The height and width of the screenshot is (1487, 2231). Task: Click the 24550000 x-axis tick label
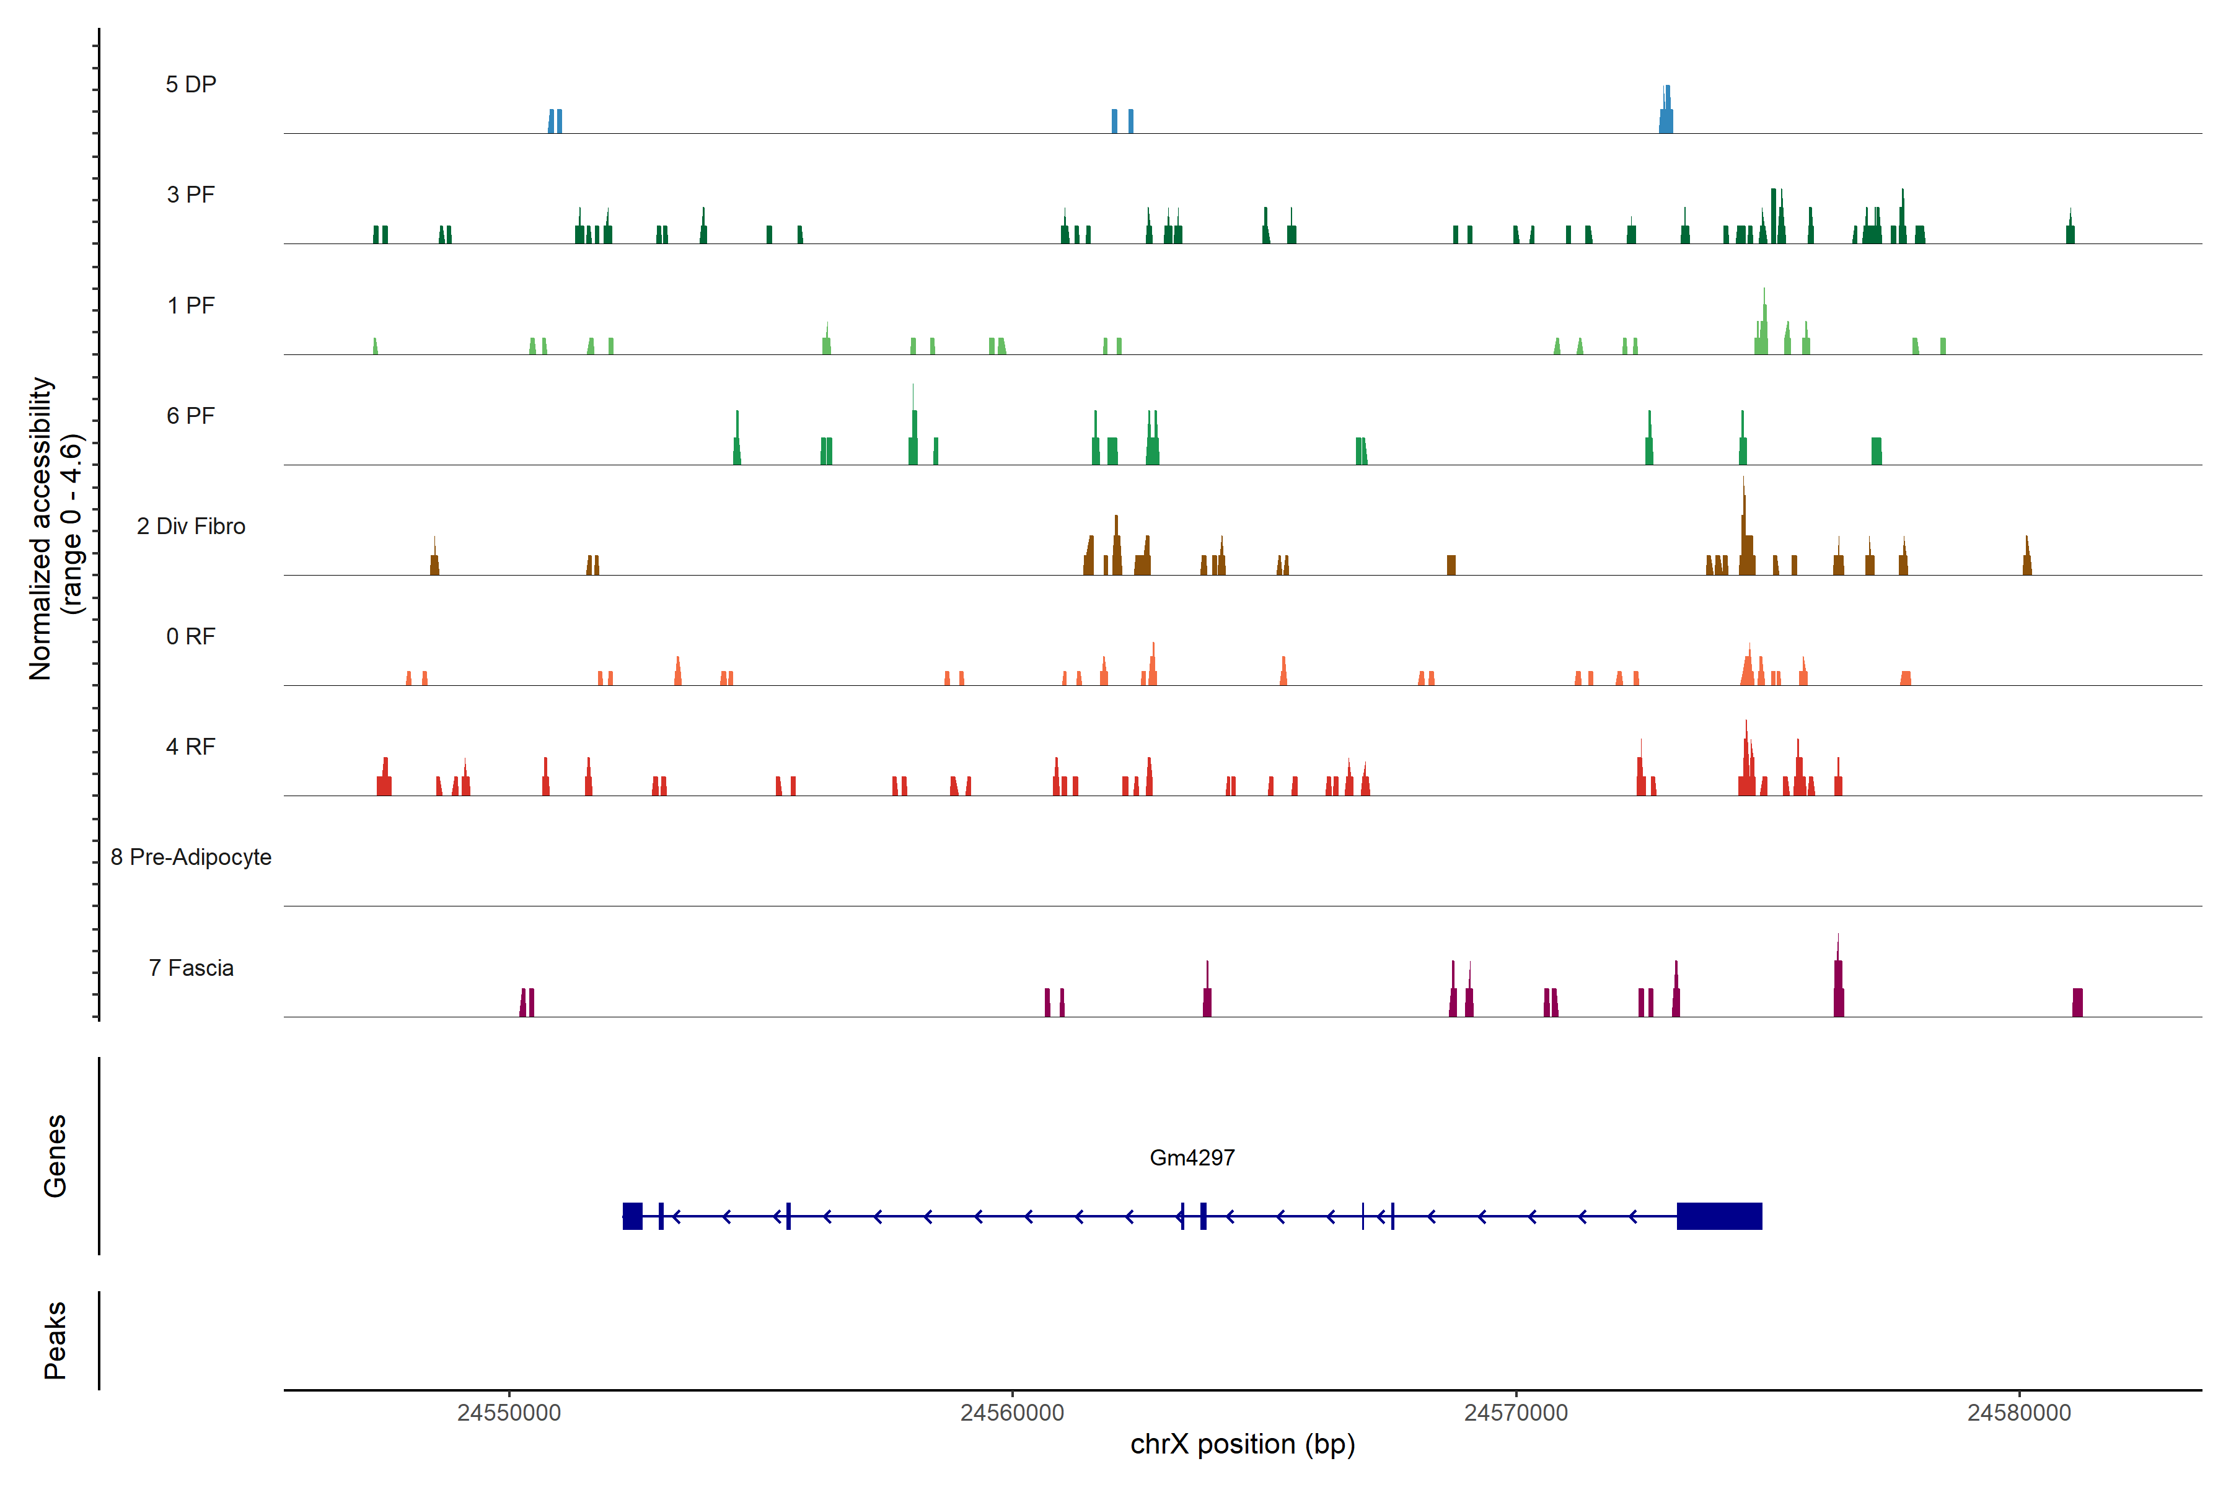(508, 1412)
